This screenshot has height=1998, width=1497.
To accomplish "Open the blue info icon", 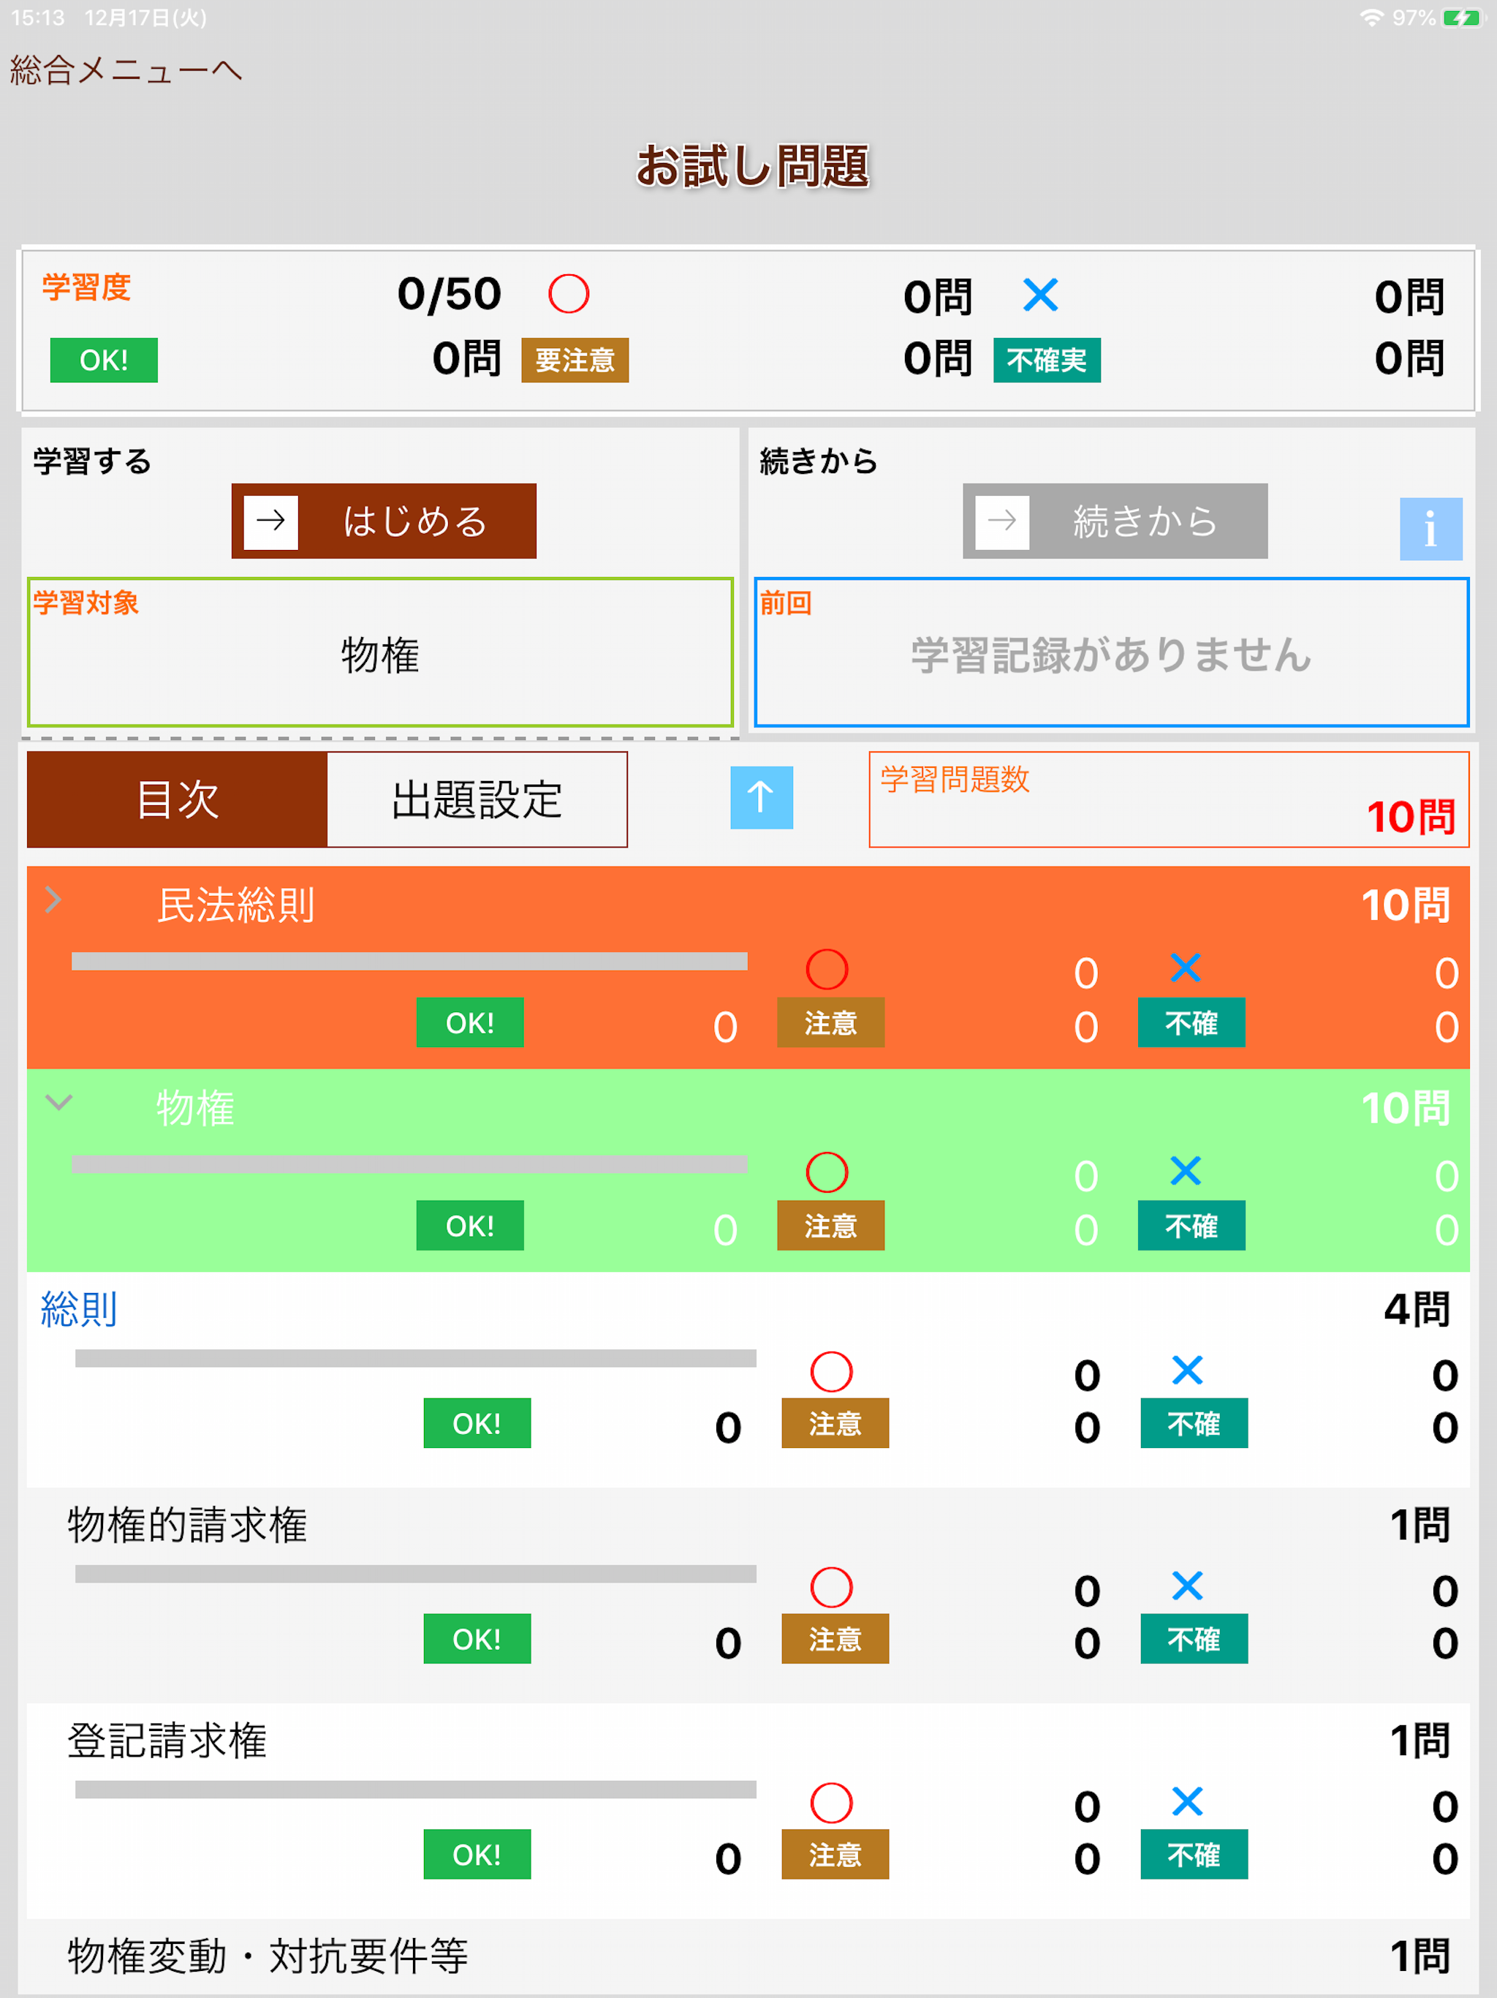I will point(1431,529).
